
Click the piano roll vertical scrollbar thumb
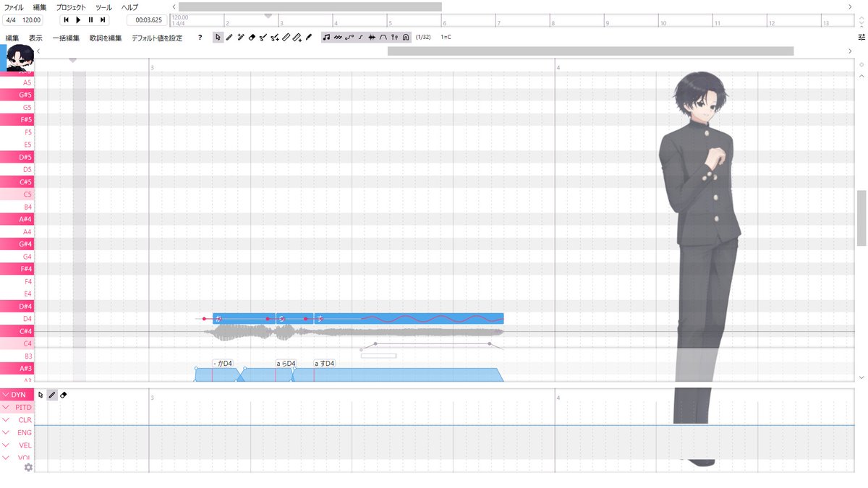861,218
